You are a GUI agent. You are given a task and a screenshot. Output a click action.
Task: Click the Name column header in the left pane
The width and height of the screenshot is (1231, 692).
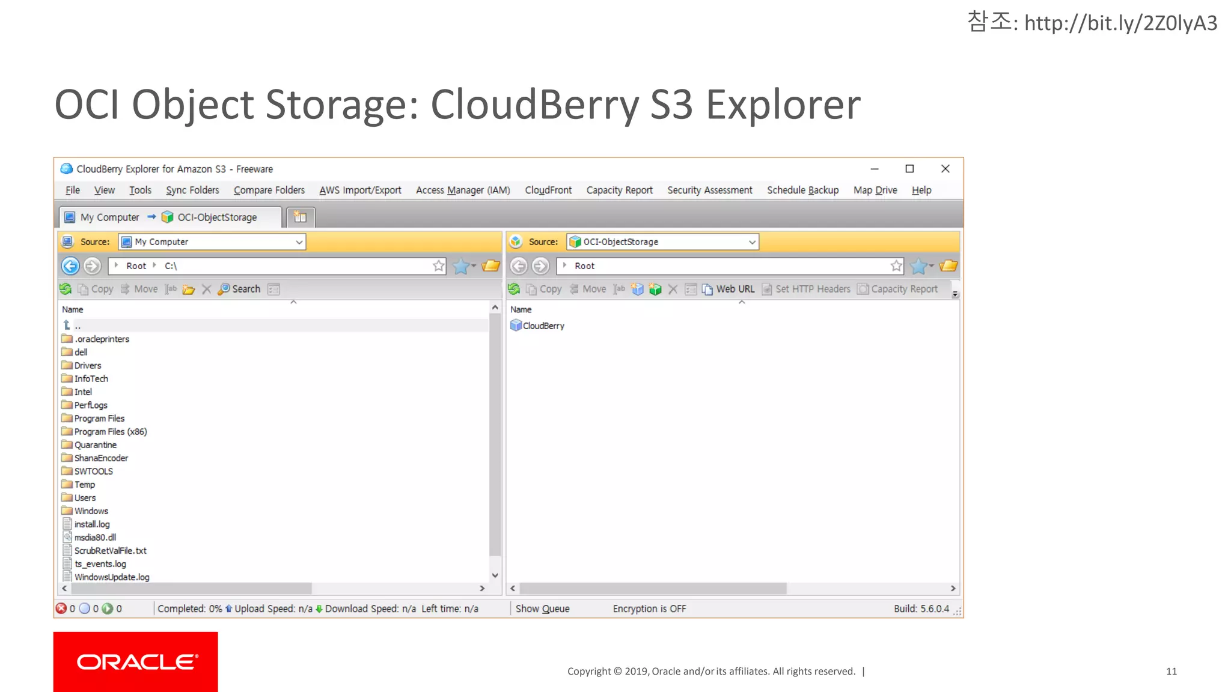[73, 309]
